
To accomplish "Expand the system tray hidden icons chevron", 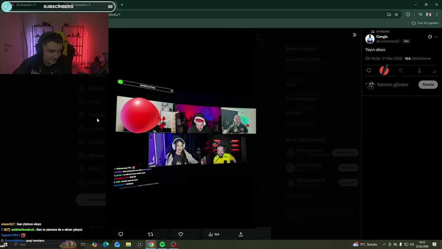I will 384,245.
